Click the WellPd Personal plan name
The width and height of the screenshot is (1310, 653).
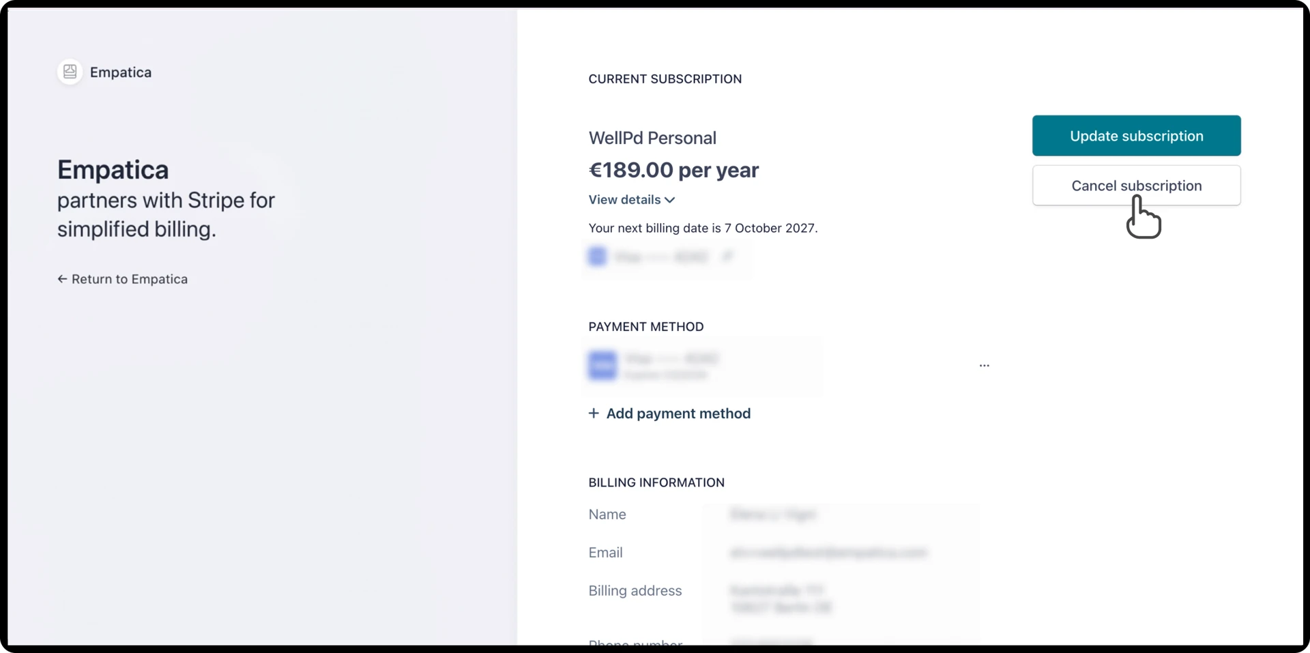click(652, 138)
